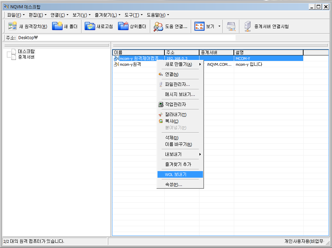
Task: Click the mcom-y원격 device icon
Action: point(116,64)
